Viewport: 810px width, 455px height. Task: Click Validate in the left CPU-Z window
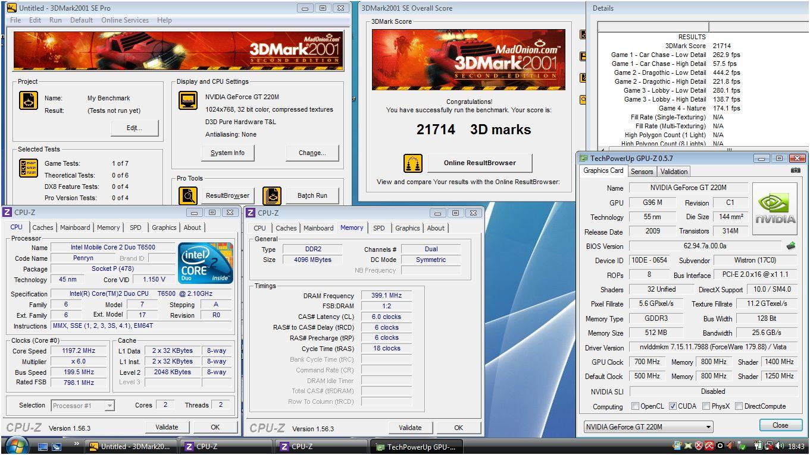coord(167,427)
